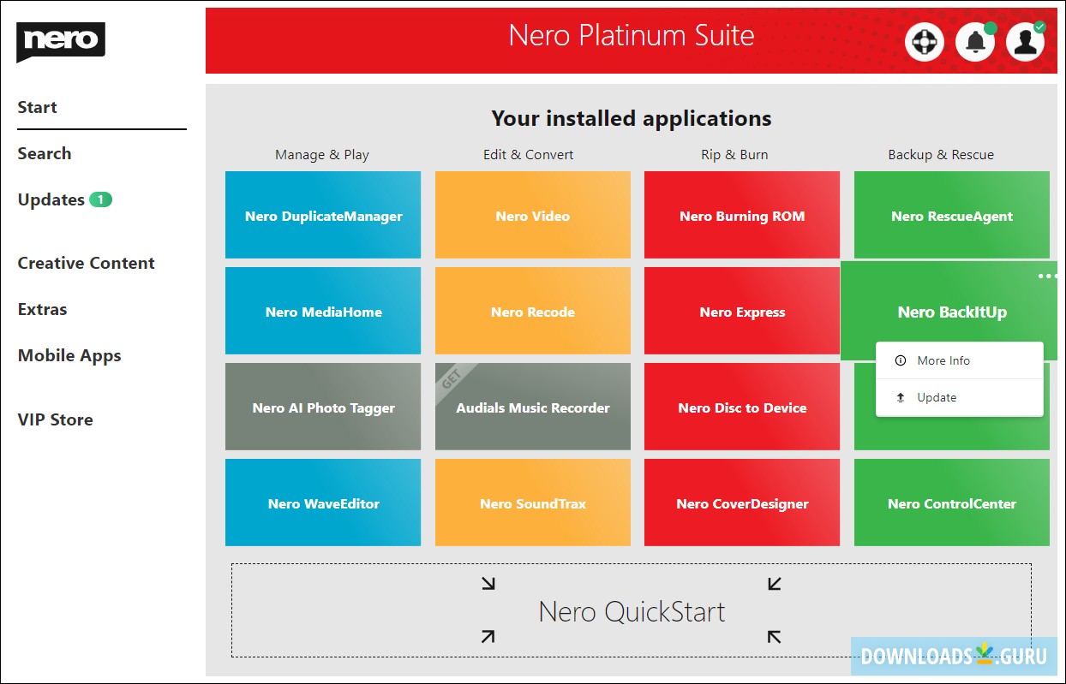Open Updates showing one pending update
The width and height of the screenshot is (1066, 684).
click(x=51, y=199)
